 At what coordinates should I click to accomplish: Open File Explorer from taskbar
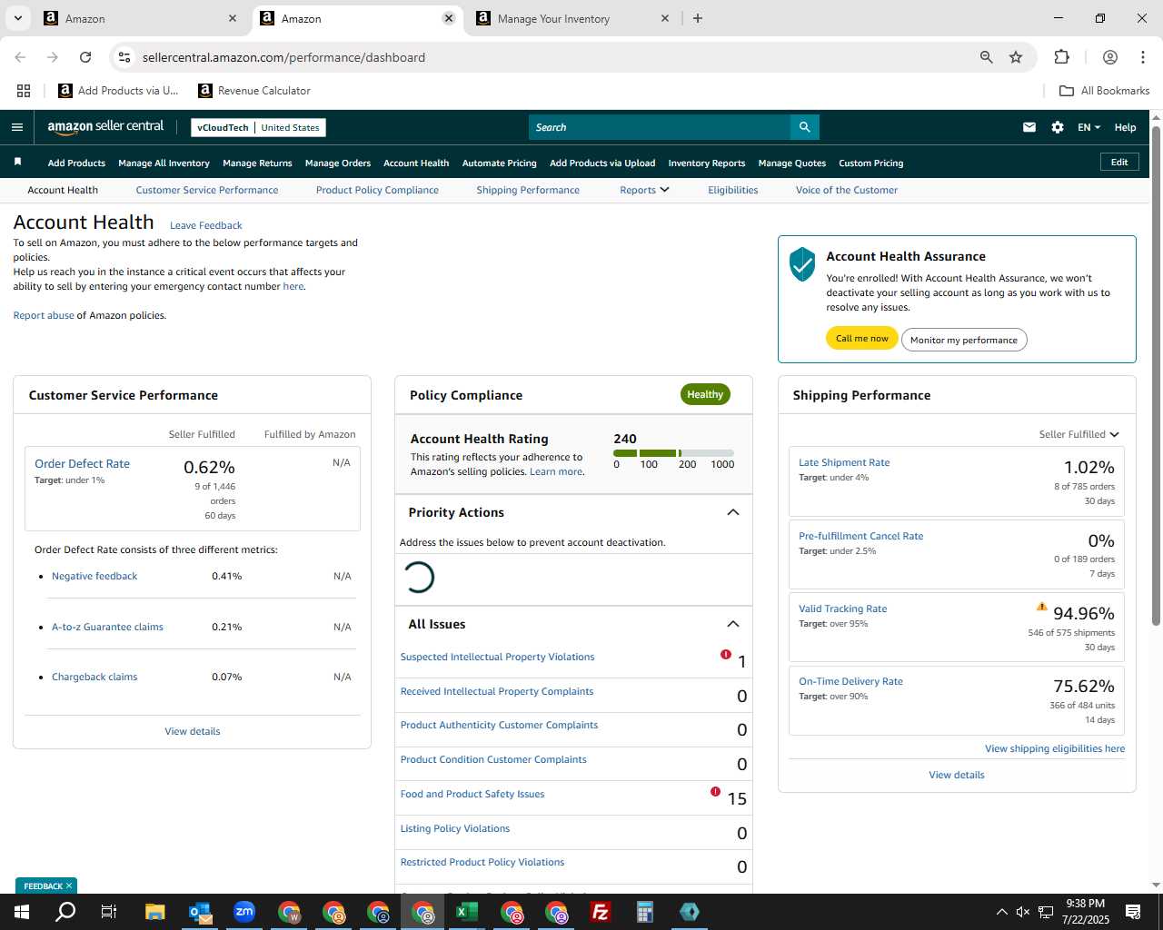click(154, 912)
